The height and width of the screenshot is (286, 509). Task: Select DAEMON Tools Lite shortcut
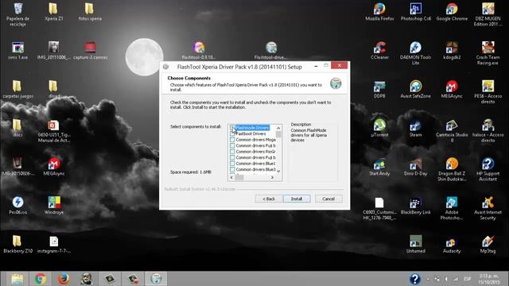(x=415, y=53)
